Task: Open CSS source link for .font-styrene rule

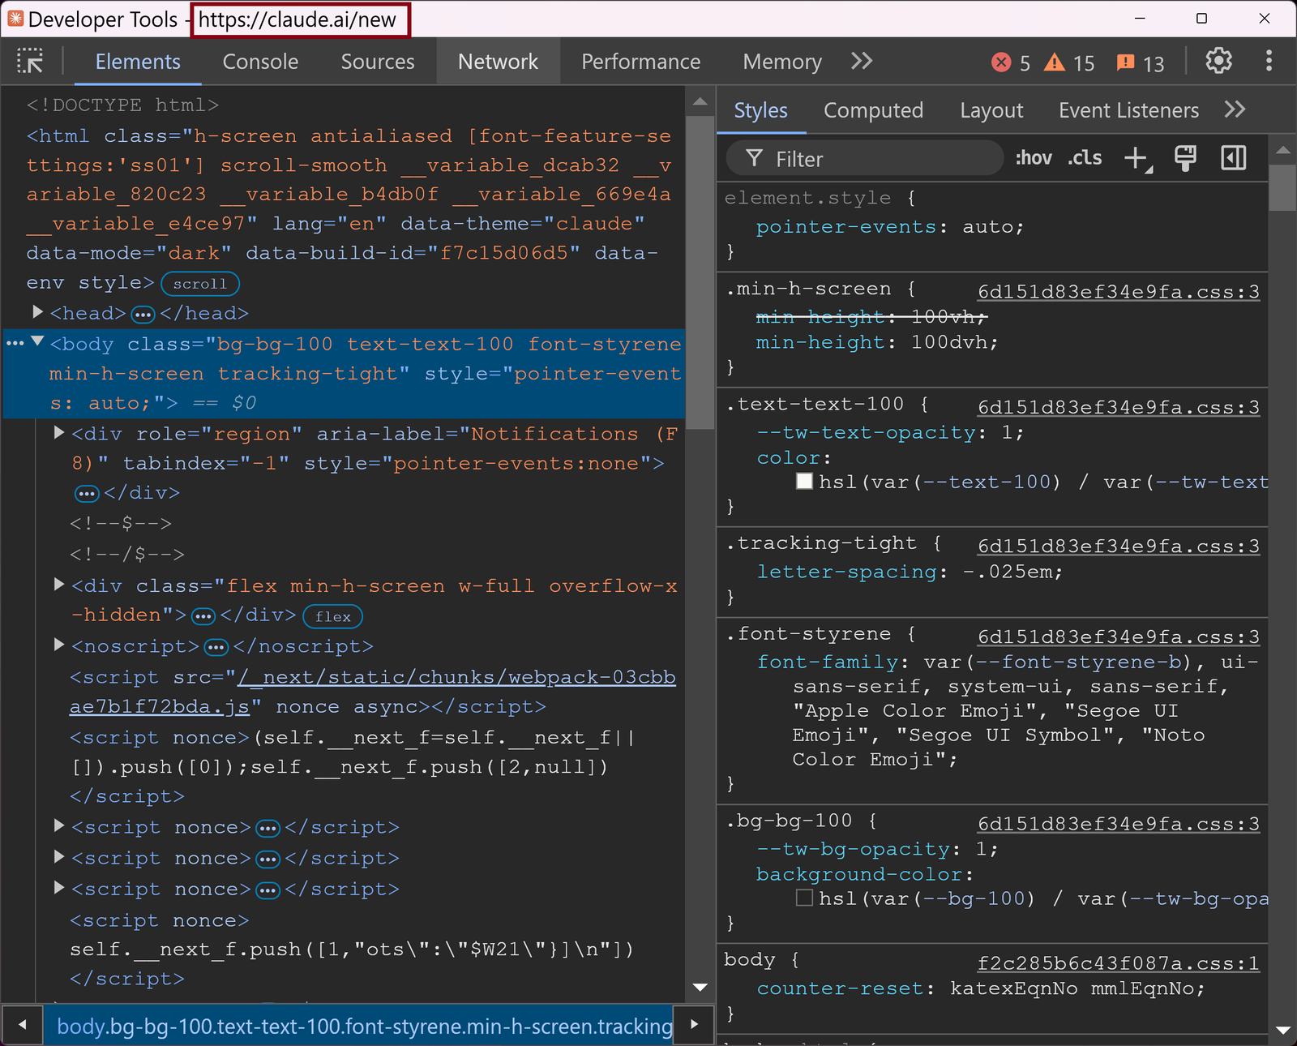Action: pos(1119,637)
